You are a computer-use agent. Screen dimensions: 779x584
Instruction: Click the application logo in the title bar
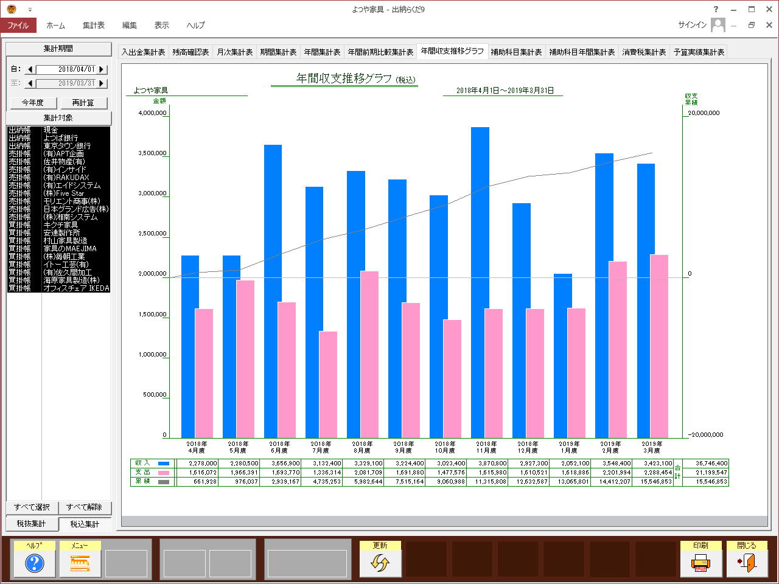click(x=12, y=9)
